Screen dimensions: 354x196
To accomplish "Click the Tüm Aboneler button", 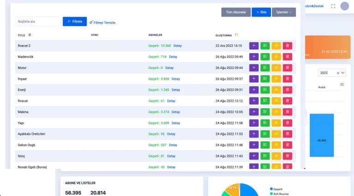I will (236, 12).
